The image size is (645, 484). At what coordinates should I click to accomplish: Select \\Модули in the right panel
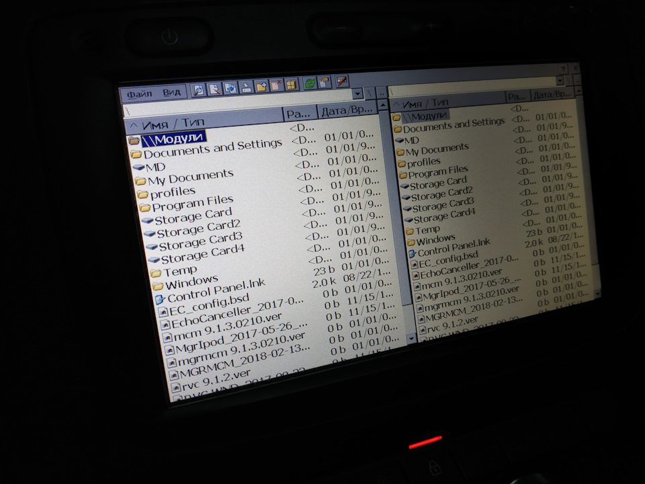point(425,116)
